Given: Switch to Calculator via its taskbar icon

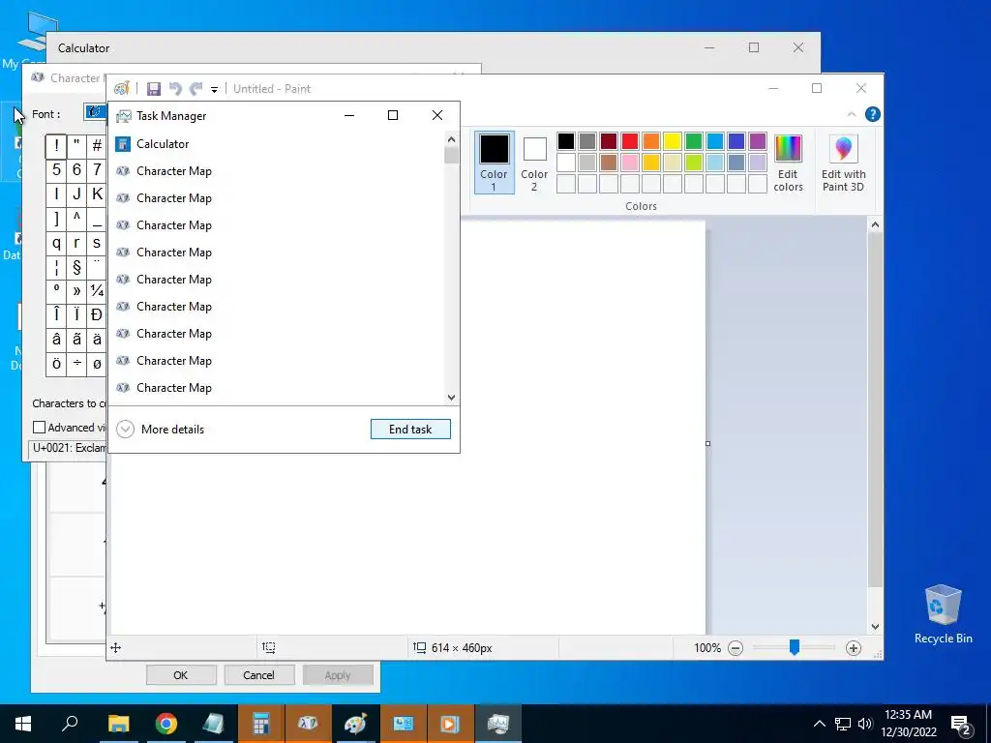Looking at the screenshot, I should [261, 724].
